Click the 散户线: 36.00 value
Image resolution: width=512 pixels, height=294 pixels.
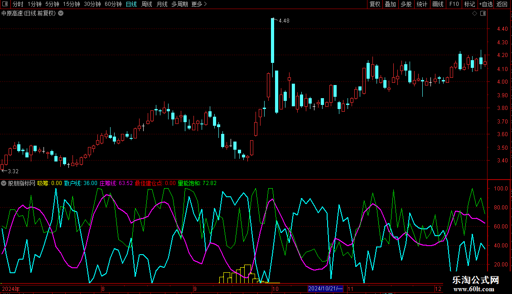coord(81,183)
